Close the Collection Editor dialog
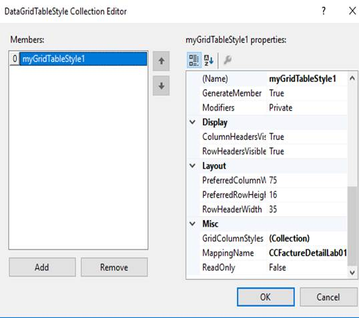Image resolution: width=359 pixels, height=318 pixels. coord(352,11)
